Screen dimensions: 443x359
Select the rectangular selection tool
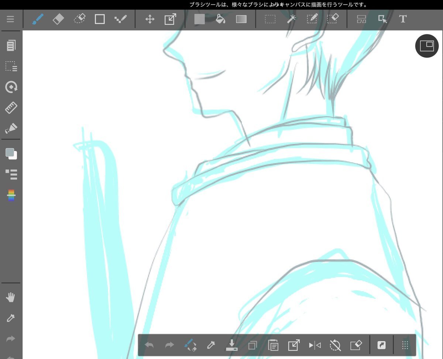point(270,19)
